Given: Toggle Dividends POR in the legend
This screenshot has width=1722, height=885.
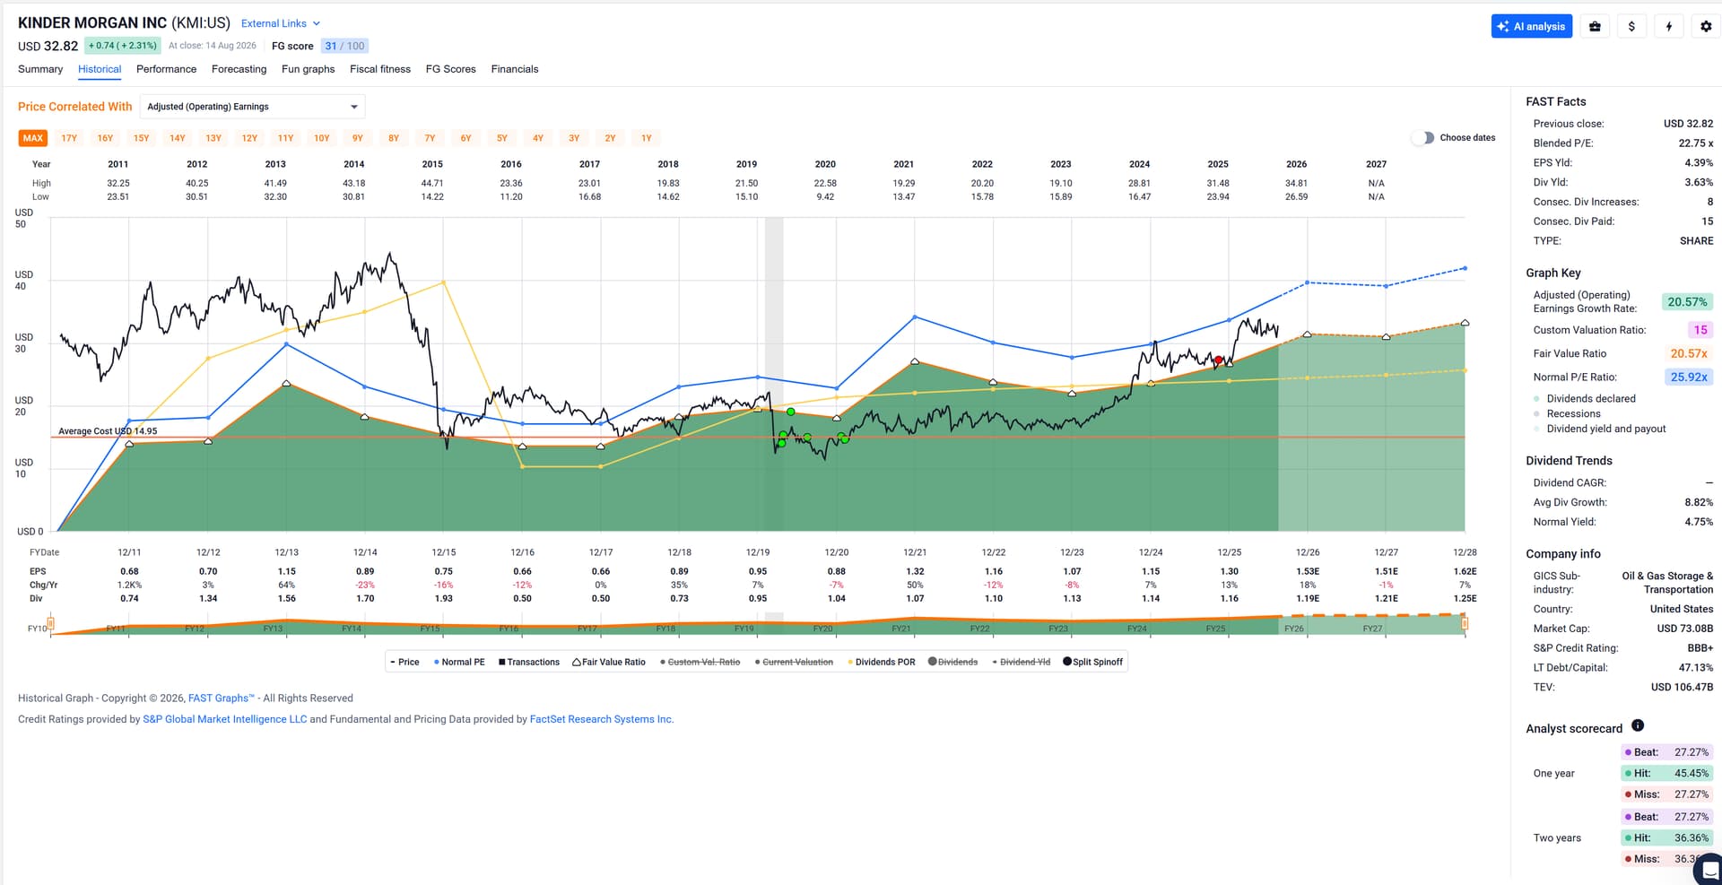Looking at the screenshot, I should pos(882,662).
